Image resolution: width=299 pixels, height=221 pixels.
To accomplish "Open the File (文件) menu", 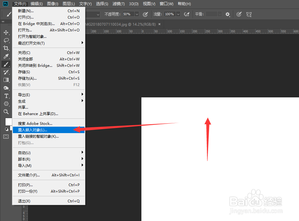I will 20,4.
